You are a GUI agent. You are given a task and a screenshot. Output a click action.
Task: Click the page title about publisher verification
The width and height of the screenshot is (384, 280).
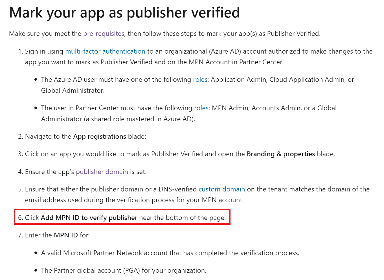click(x=124, y=13)
